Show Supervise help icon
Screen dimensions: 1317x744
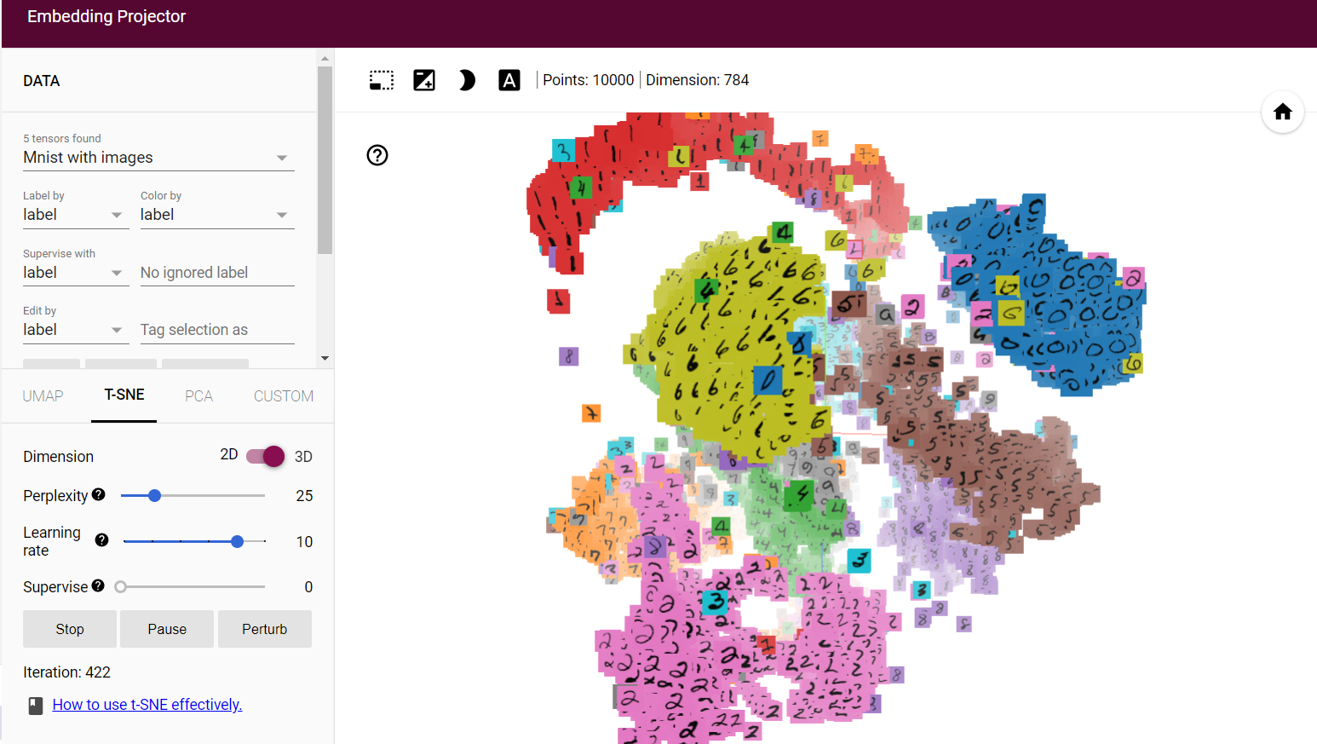point(98,585)
